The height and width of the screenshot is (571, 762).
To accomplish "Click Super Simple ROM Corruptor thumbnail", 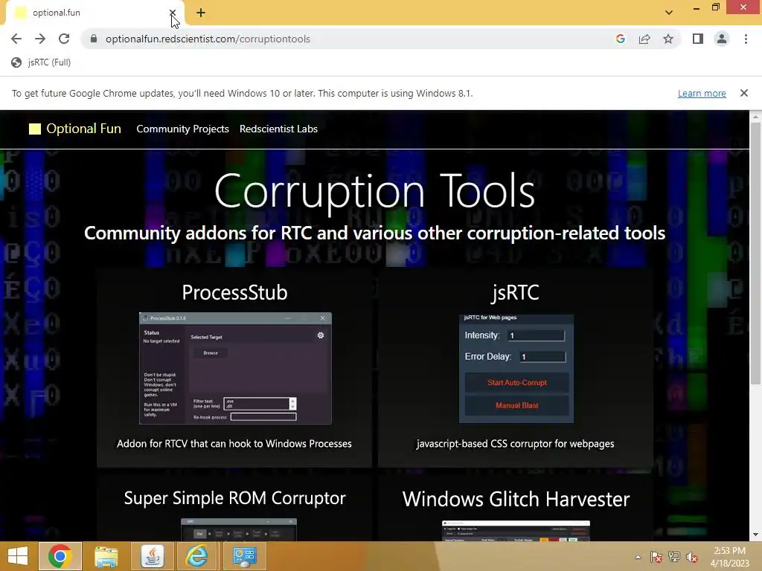I will pos(239,529).
